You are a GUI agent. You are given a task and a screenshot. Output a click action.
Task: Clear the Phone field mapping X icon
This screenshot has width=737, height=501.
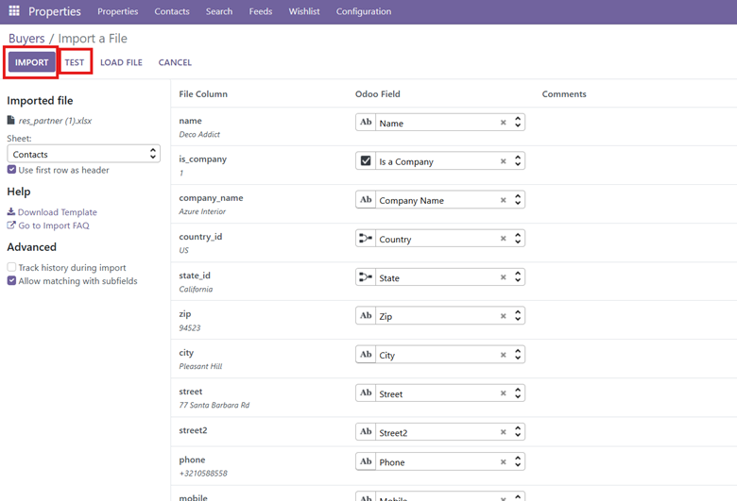503,461
